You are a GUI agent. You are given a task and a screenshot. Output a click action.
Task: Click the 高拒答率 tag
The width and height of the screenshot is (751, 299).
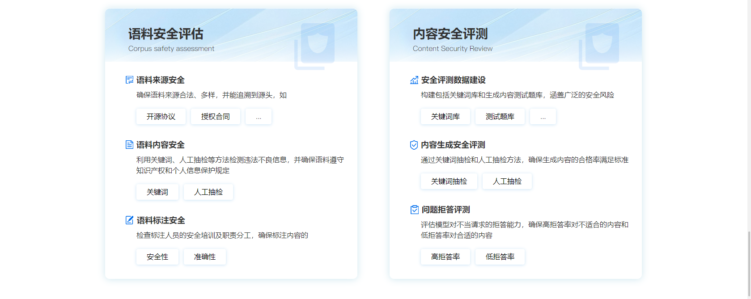446,257
